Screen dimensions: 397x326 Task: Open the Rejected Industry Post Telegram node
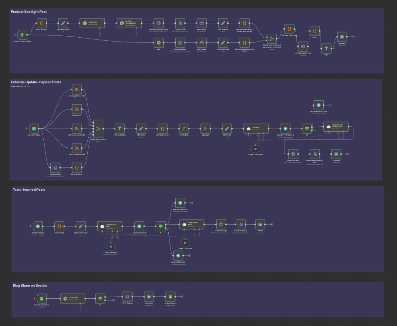click(x=319, y=105)
